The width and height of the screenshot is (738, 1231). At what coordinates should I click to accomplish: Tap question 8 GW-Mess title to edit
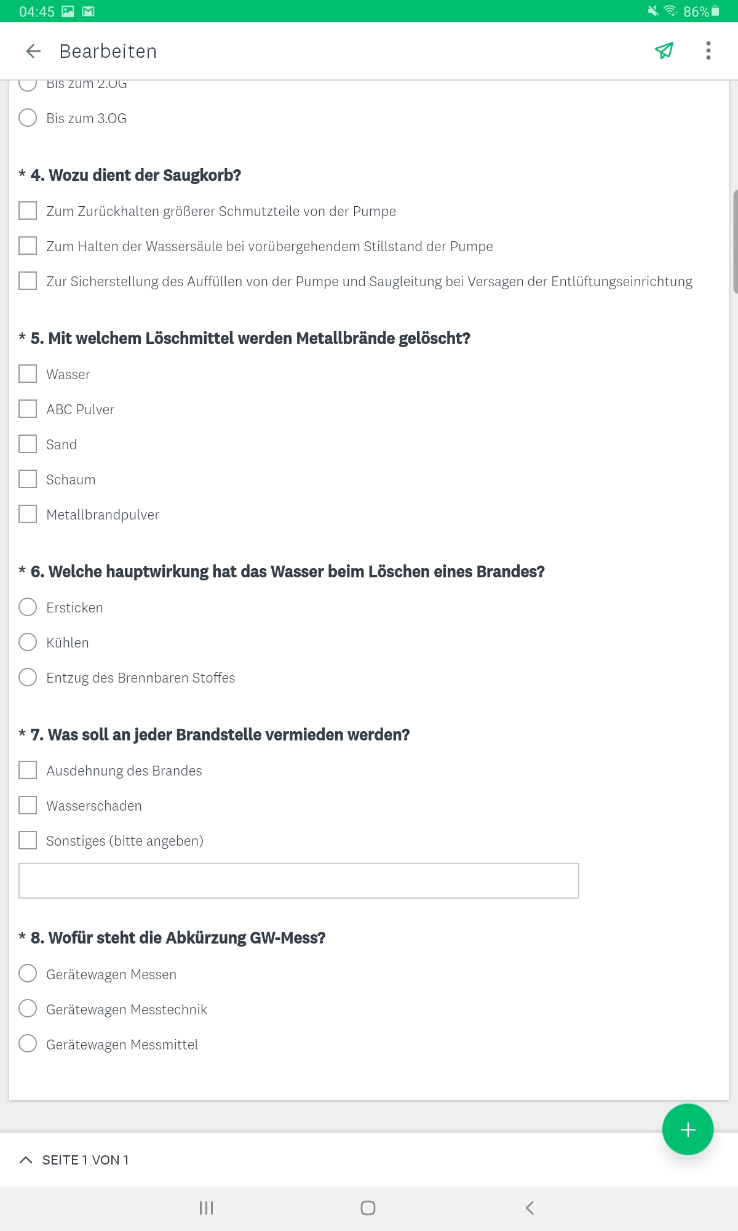[x=178, y=938]
